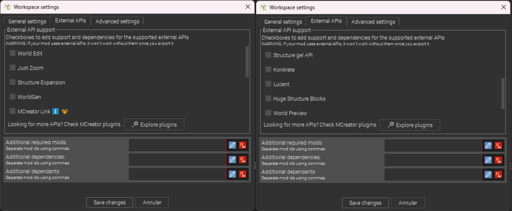Edit Additional dependencies in right window
The height and width of the screenshot is (211, 512).
pyautogui.click(x=488, y=160)
